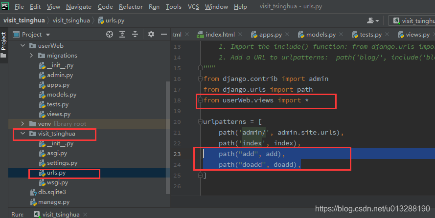This screenshot has width=435, height=218.
Task: Select tests.py in project tree
Action: coord(54,104)
